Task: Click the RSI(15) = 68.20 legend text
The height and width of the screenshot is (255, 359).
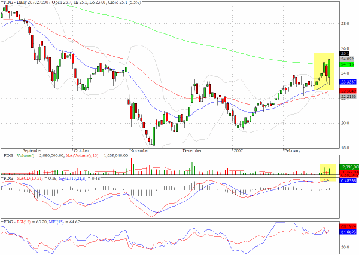Action: point(32,222)
